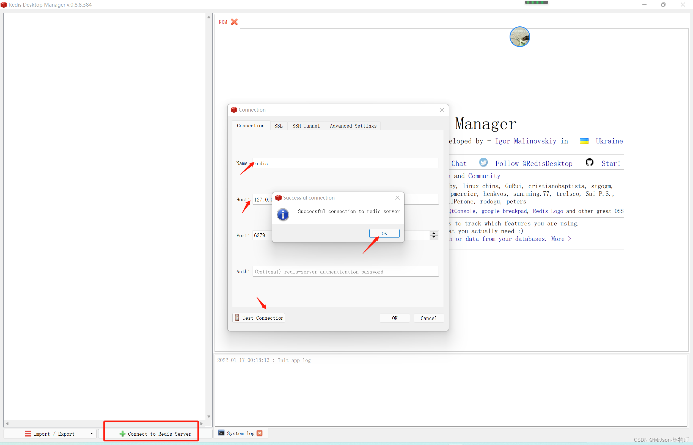Click the Igor Malinovskiy link
693x445 pixels.
point(525,141)
